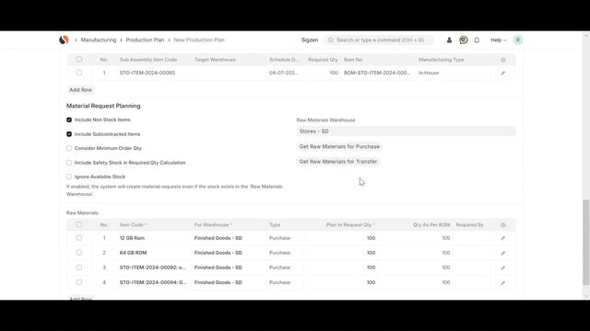Viewport: 590px width, 331px height.
Task: Edit the 64 GB ROM row pencil
Action: click(x=503, y=253)
